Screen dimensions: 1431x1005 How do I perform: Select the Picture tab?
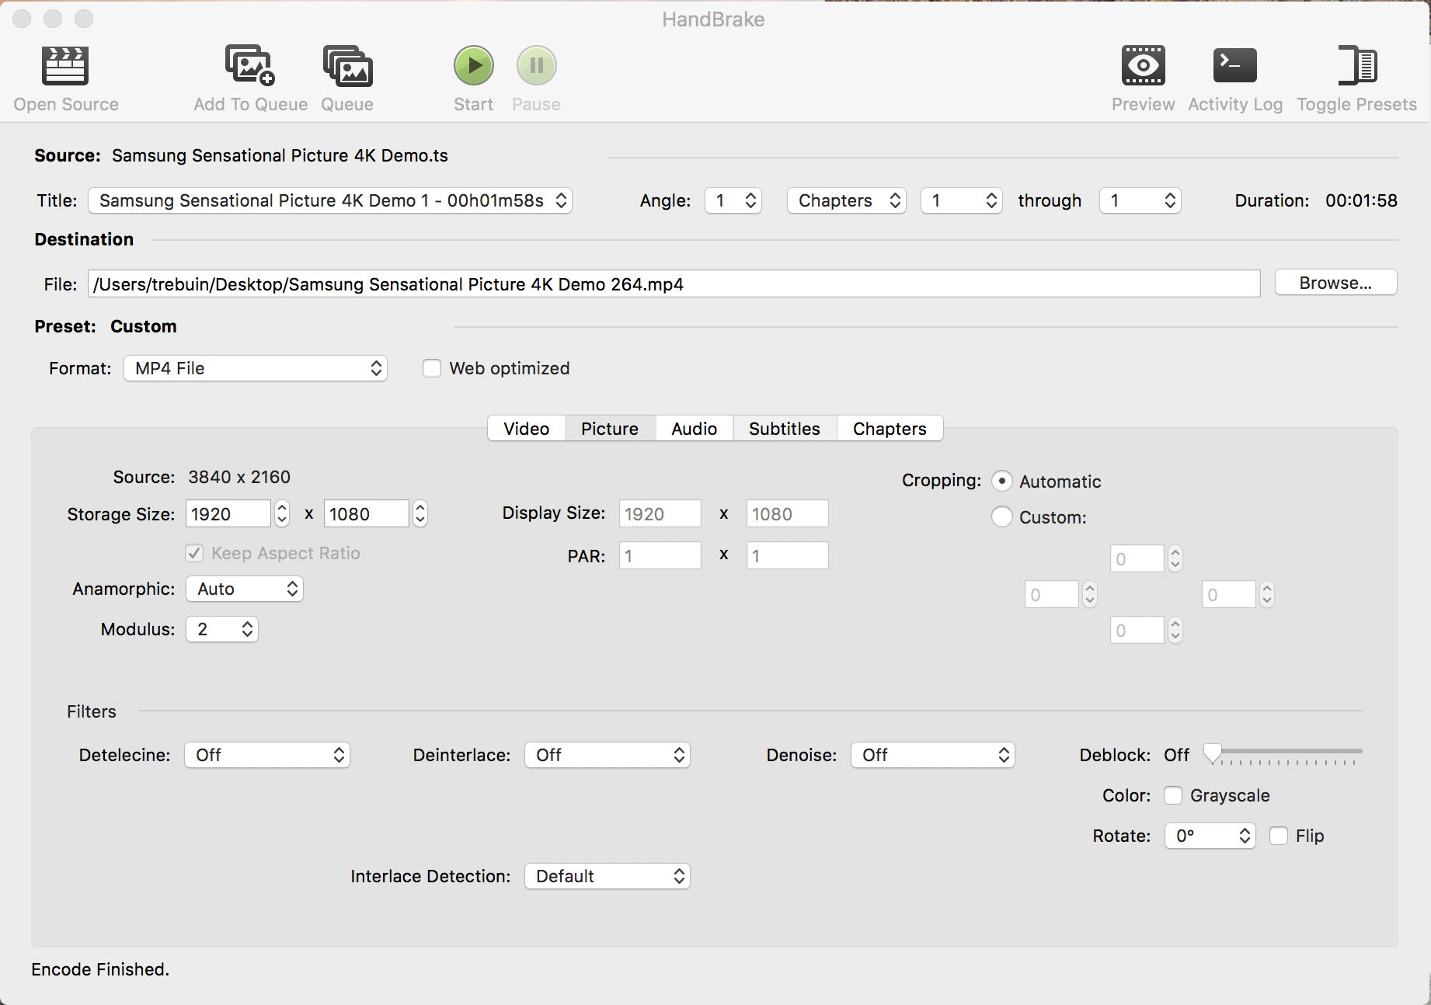(x=610, y=429)
